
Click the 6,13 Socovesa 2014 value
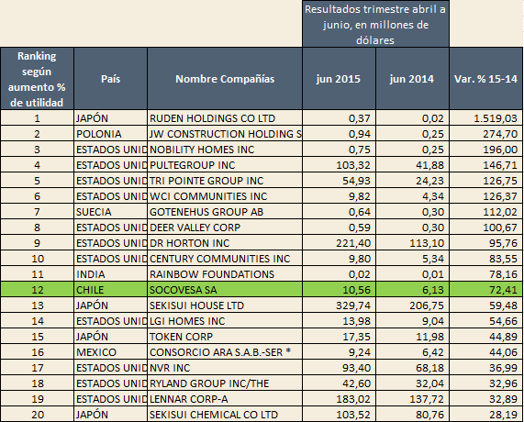412,289
